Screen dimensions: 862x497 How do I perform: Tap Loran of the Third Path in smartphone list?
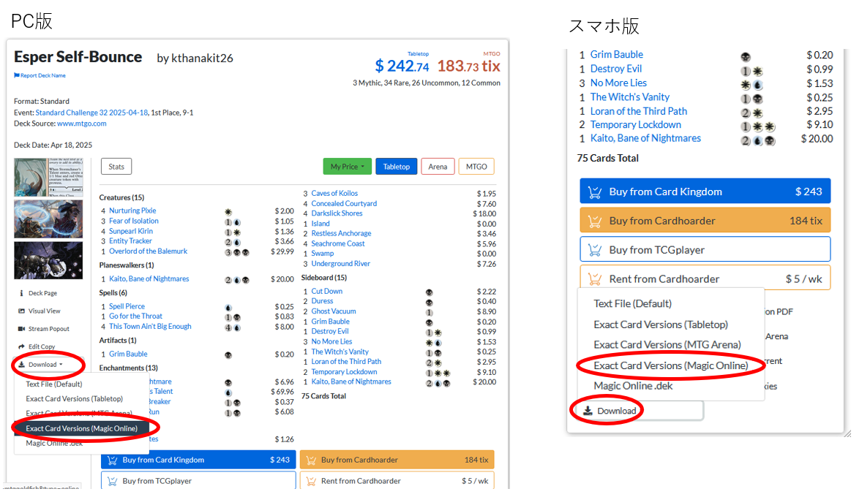pos(639,112)
